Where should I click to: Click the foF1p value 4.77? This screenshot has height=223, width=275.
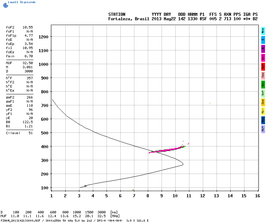click(29, 36)
